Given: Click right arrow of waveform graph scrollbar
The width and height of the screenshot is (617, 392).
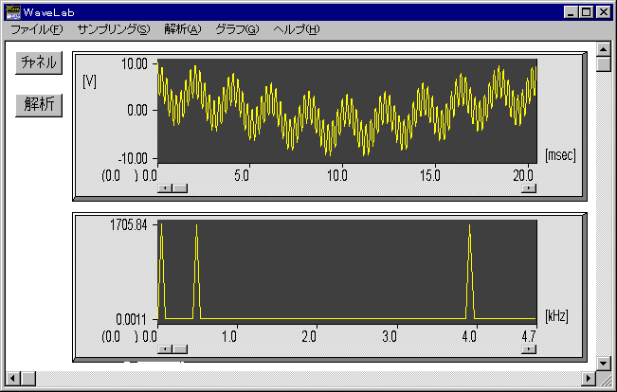Looking at the screenshot, I should pos(529,188).
